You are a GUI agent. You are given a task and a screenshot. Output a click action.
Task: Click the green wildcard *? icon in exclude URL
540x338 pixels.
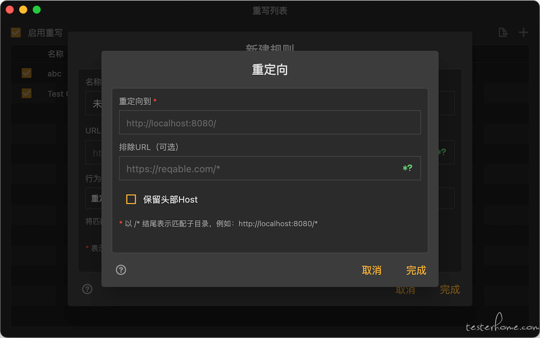407,168
